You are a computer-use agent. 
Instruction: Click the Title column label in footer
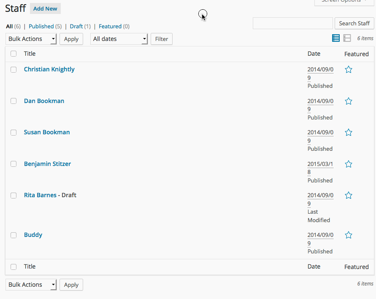(30, 266)
